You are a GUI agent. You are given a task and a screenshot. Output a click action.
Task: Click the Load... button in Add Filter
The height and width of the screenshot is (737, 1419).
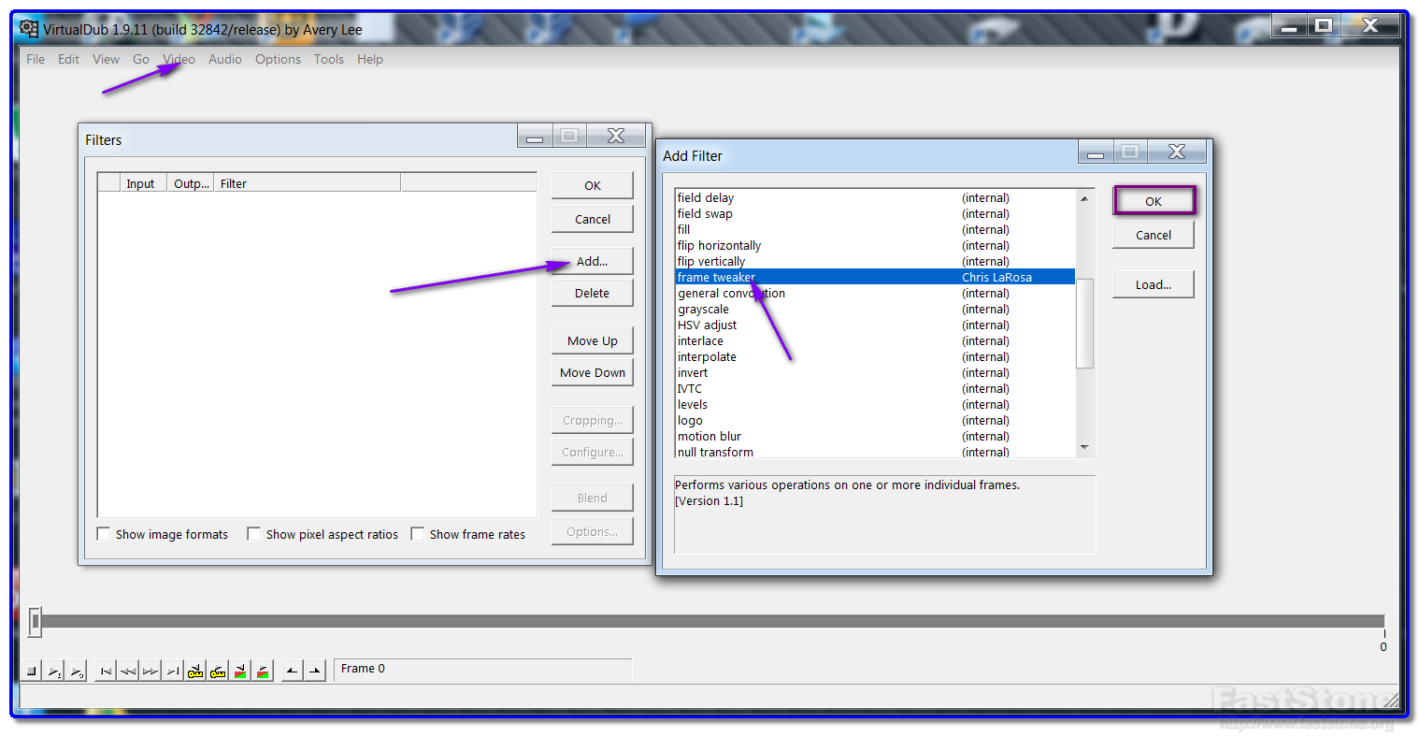[1154, 284]
